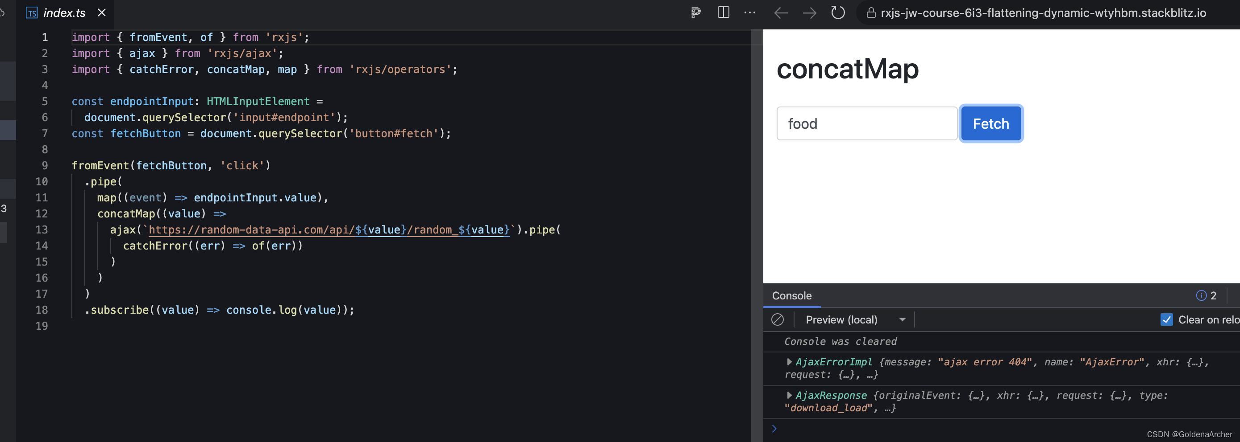Expand the AjaxErrorImpl console entry

point(789,362)
